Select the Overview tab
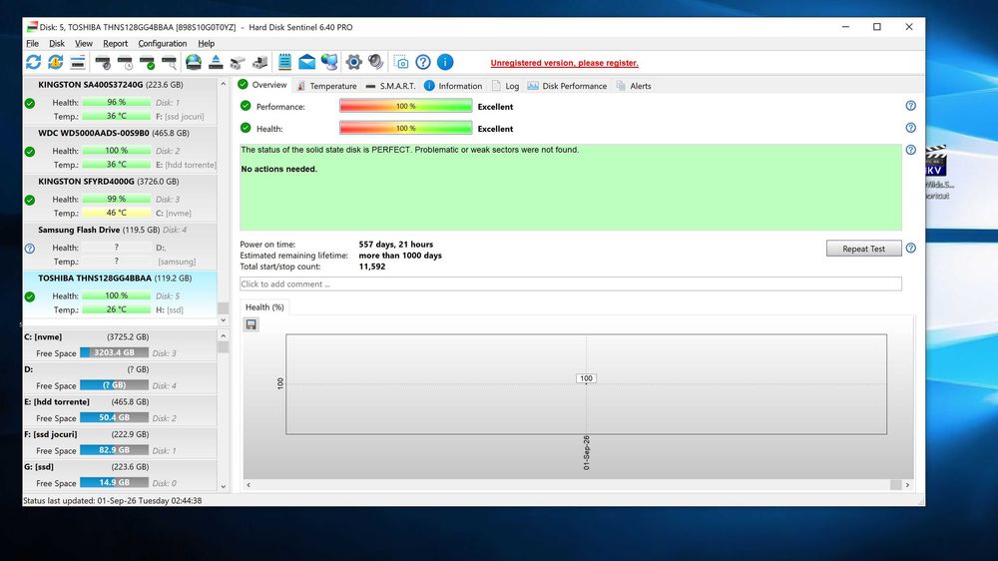This screenshot has height=561, width=998. [262, 85]
